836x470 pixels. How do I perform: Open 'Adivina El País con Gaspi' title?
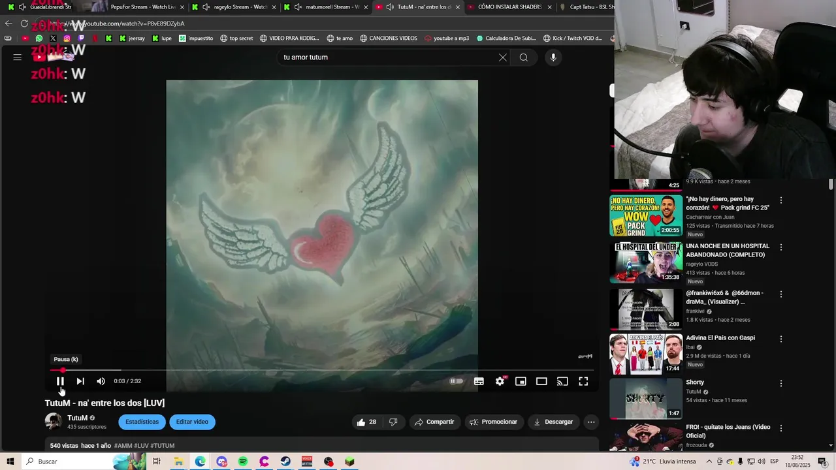[x=720, y=337]
